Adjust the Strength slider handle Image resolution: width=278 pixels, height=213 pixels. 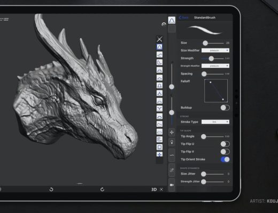[211, 59]
